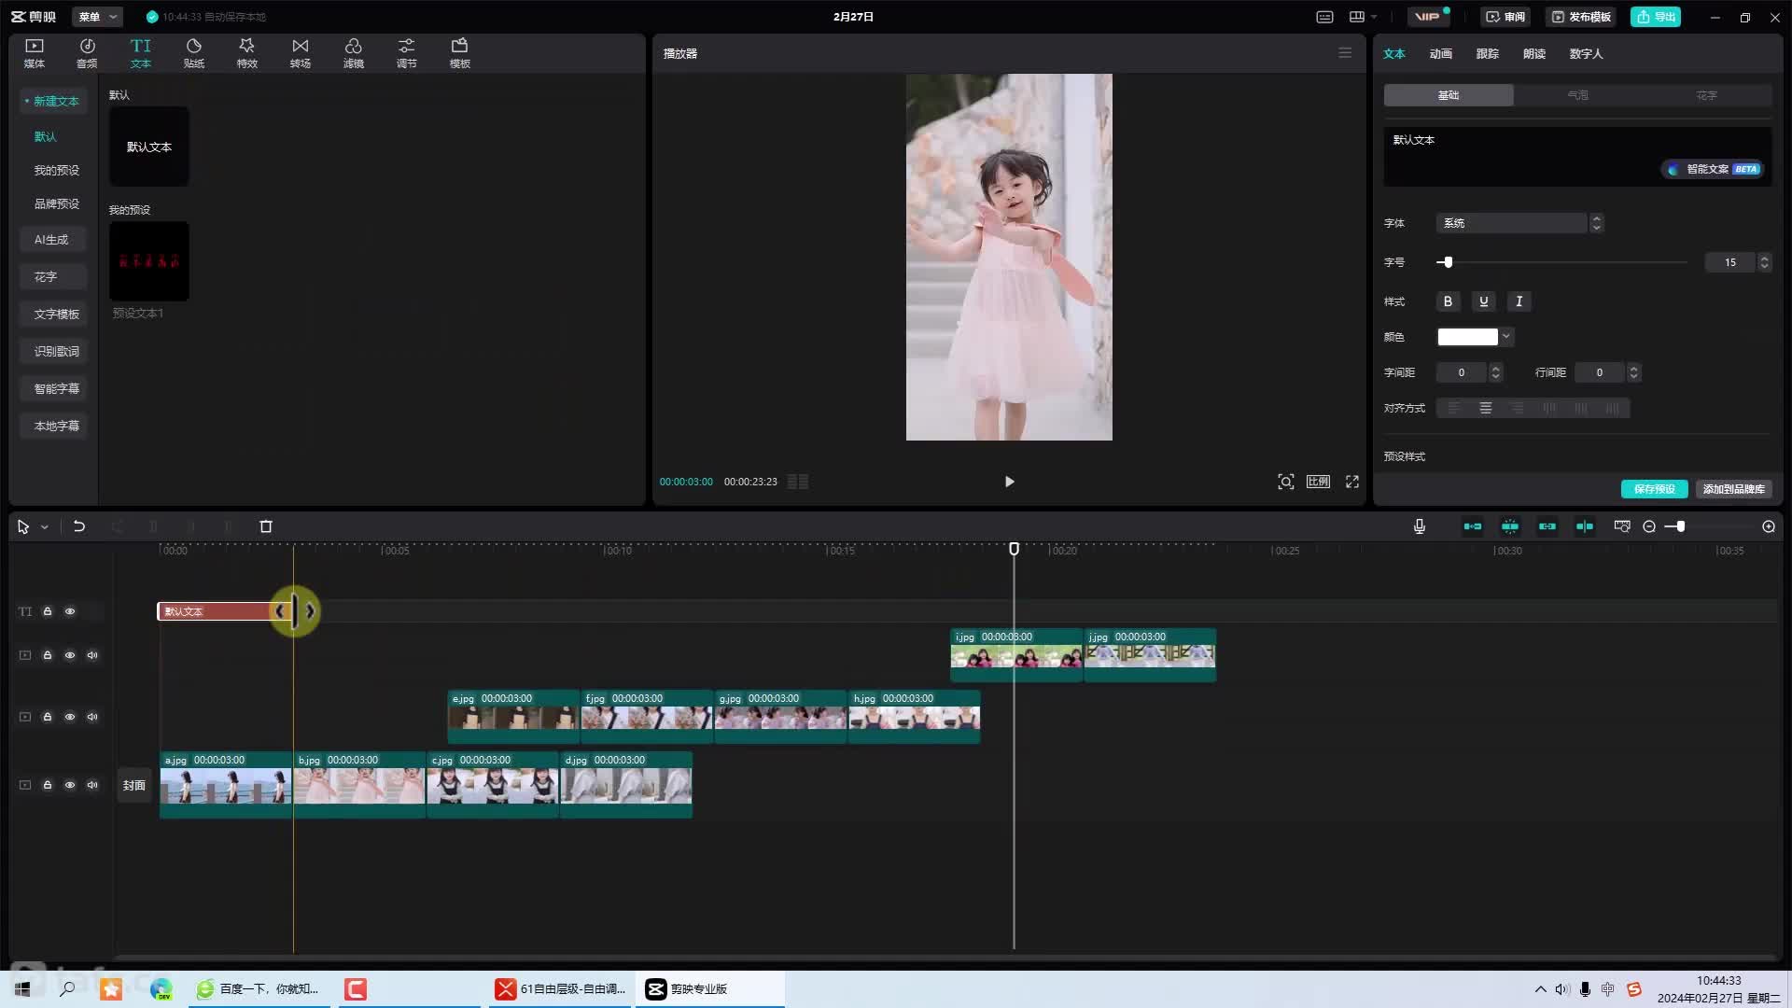The image size is (1792, 1008).
Task: Click the VIP badge
Action: 1428,17
